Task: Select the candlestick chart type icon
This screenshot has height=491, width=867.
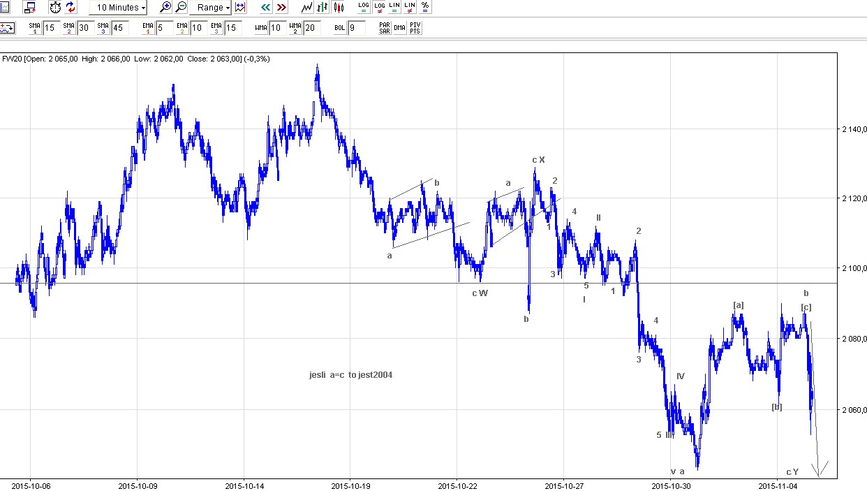Action: click(x=339, y=8)
